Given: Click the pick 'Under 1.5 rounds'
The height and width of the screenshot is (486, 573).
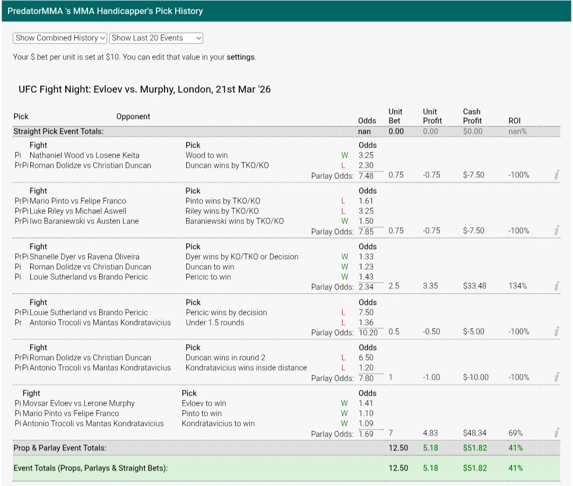Looking at the screenshot, I should coord(215,323).
